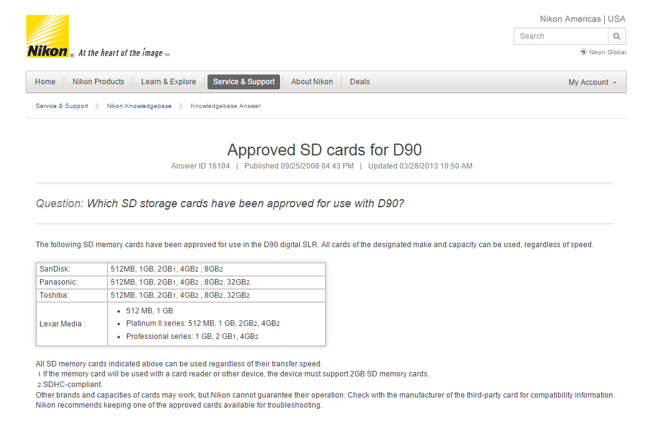Click the Toshiba table cell
The height and width of the screenshot is (422, 658).
tap(72, 295)
